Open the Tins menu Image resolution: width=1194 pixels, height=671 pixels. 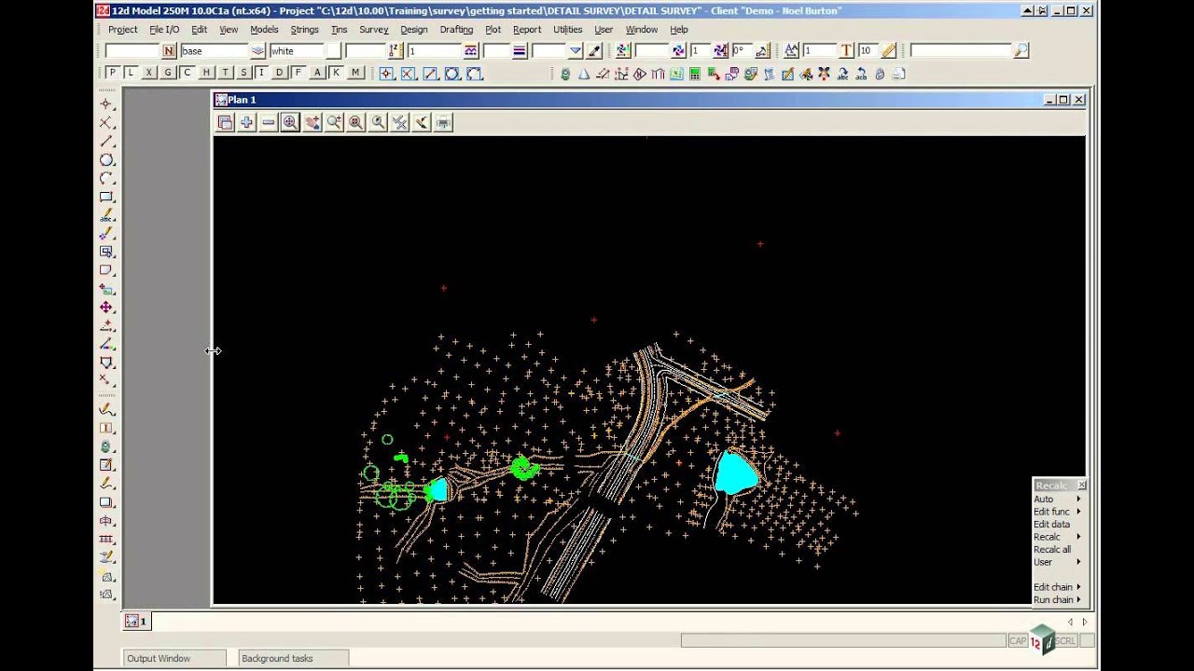coord(339,30)
